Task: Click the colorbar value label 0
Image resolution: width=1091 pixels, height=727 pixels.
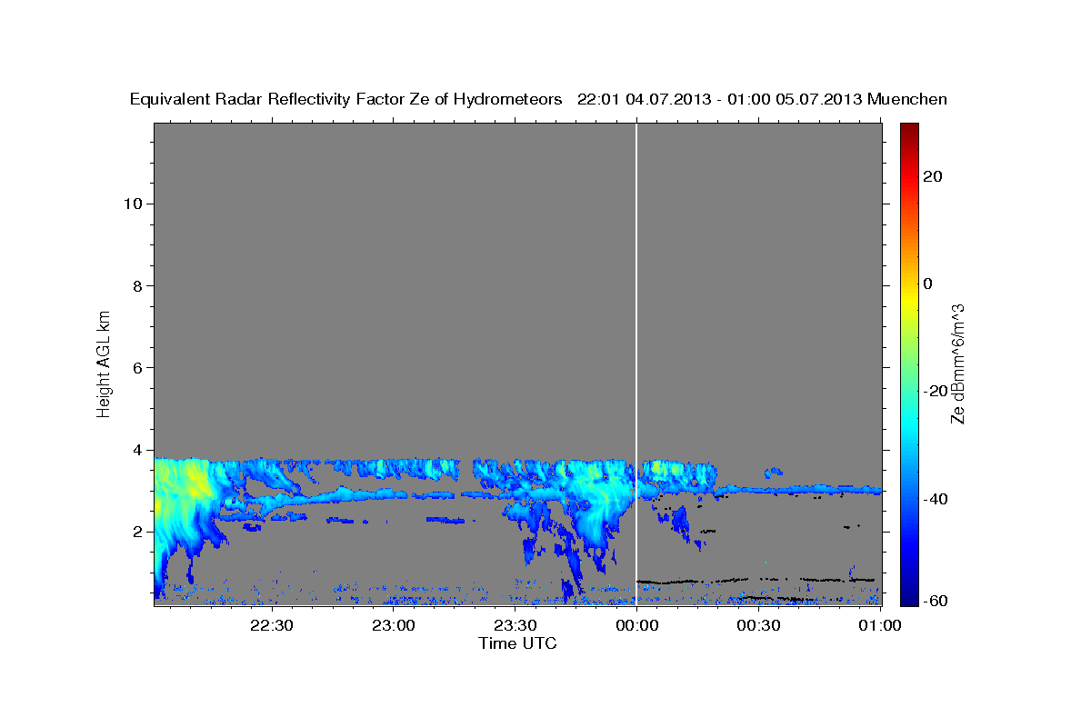Action: (929, 284)
